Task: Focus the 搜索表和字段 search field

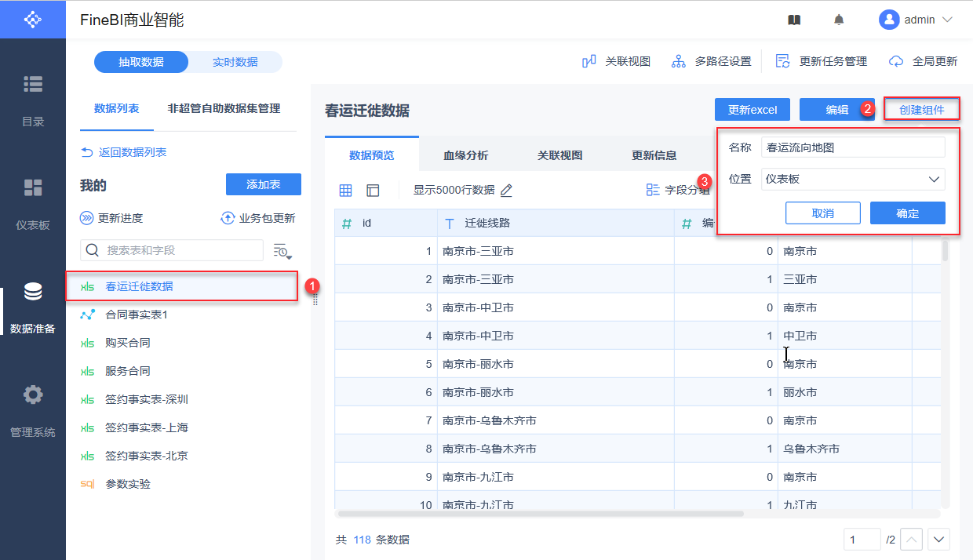Action: click(x=172, y=250)
